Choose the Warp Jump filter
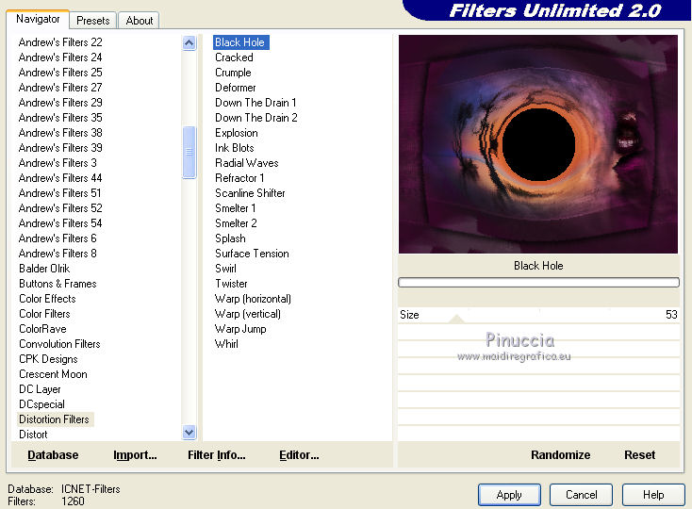Image resolution: width=692 pixels, height=509 pixels. point(240,329)
